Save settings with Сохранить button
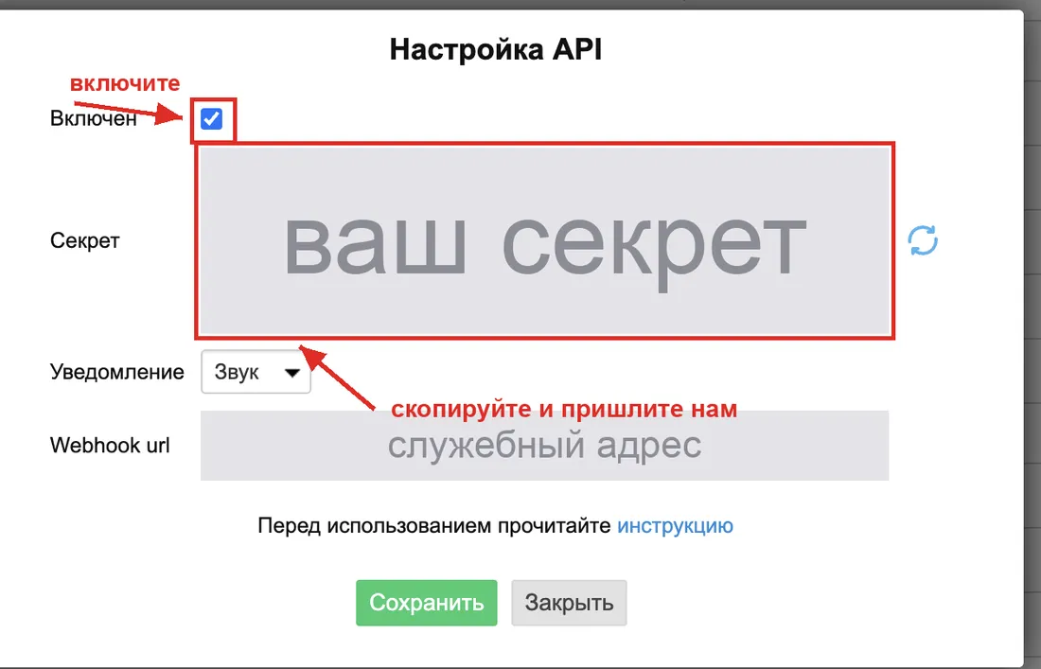Viewport: 1041px width, 669px height. (x=426, y=603)
